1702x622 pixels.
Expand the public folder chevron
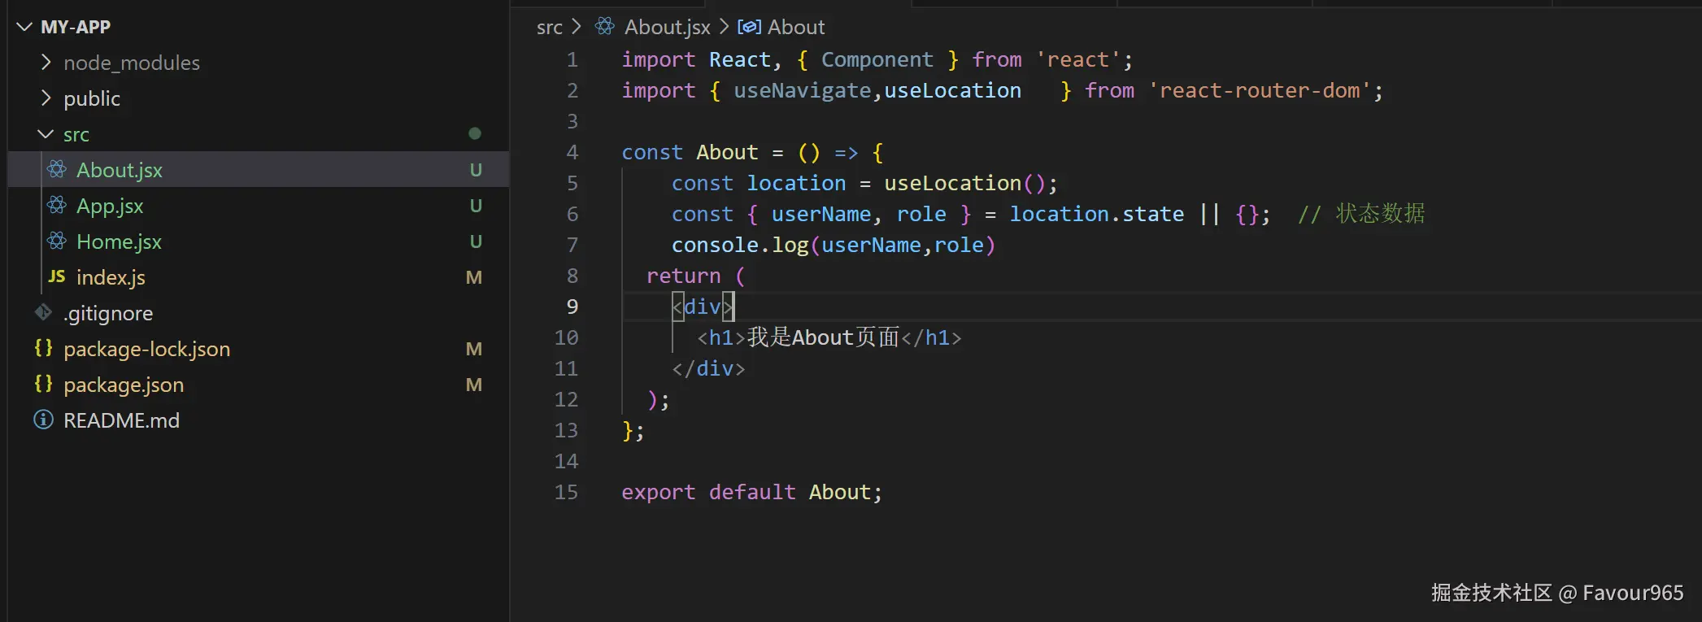tap(46, 98)
